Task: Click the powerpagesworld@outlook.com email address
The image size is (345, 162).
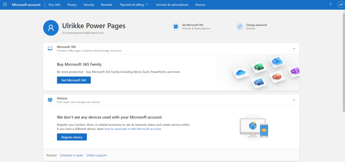Action: (85, 33)
